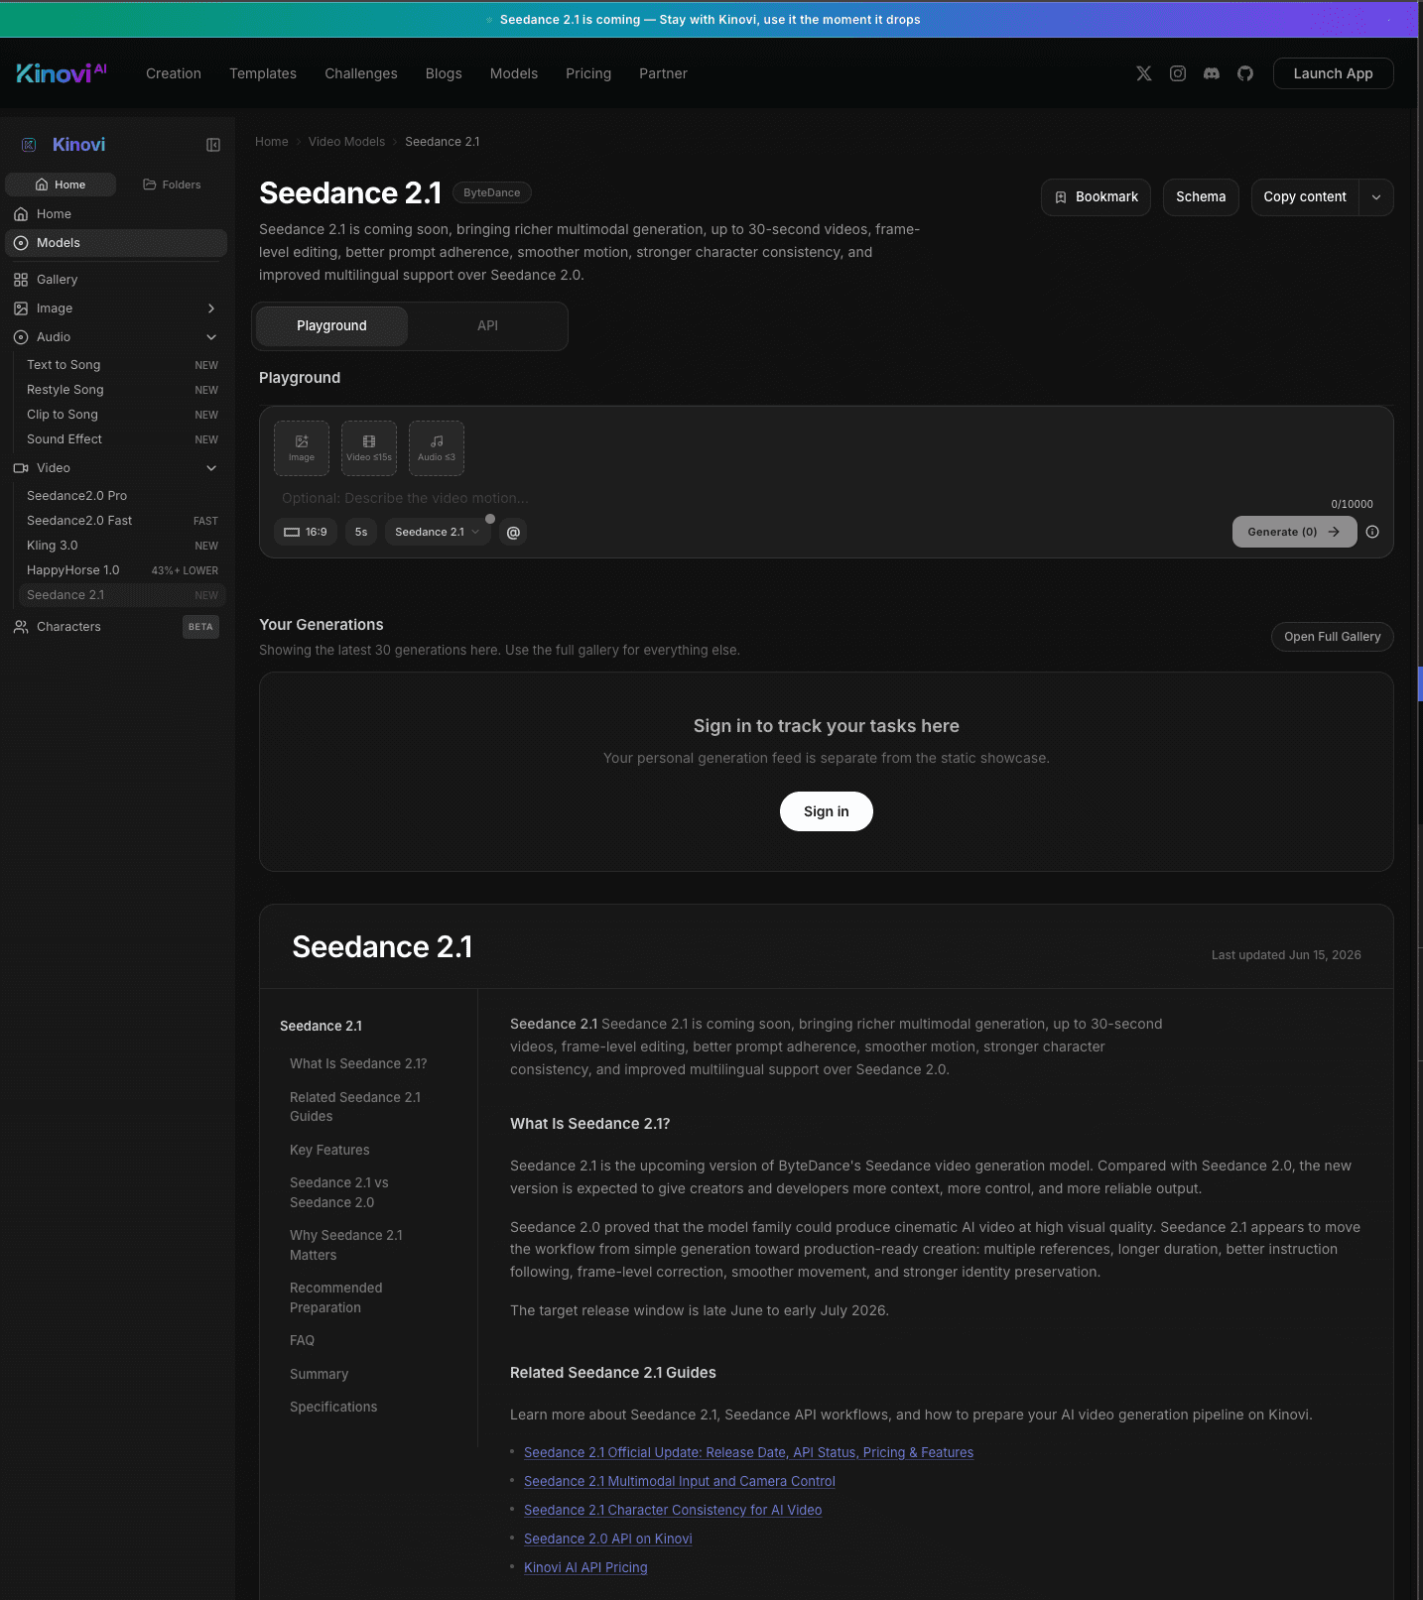
Task: Jump to Key Features in contents list
Action: tap(329, 1150)
